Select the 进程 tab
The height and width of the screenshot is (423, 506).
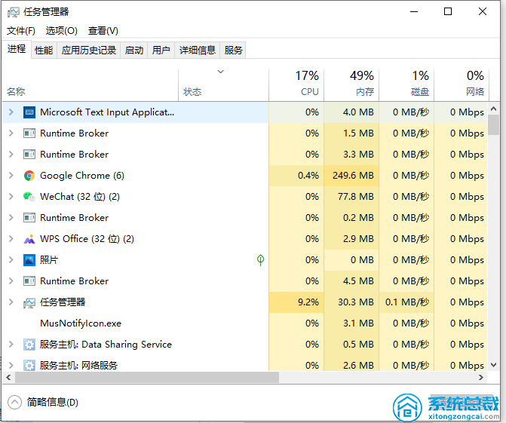17,49
